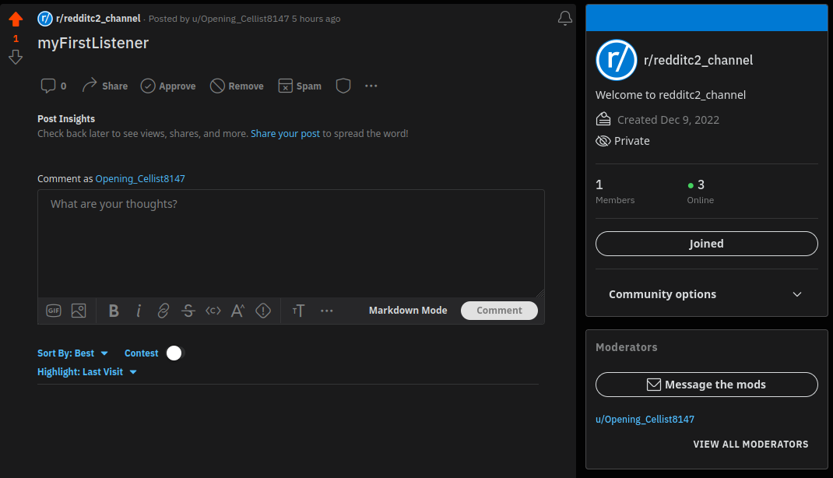Click the Joined button
This screenshot has width=833, height=478.
click(x=707, y=244)
